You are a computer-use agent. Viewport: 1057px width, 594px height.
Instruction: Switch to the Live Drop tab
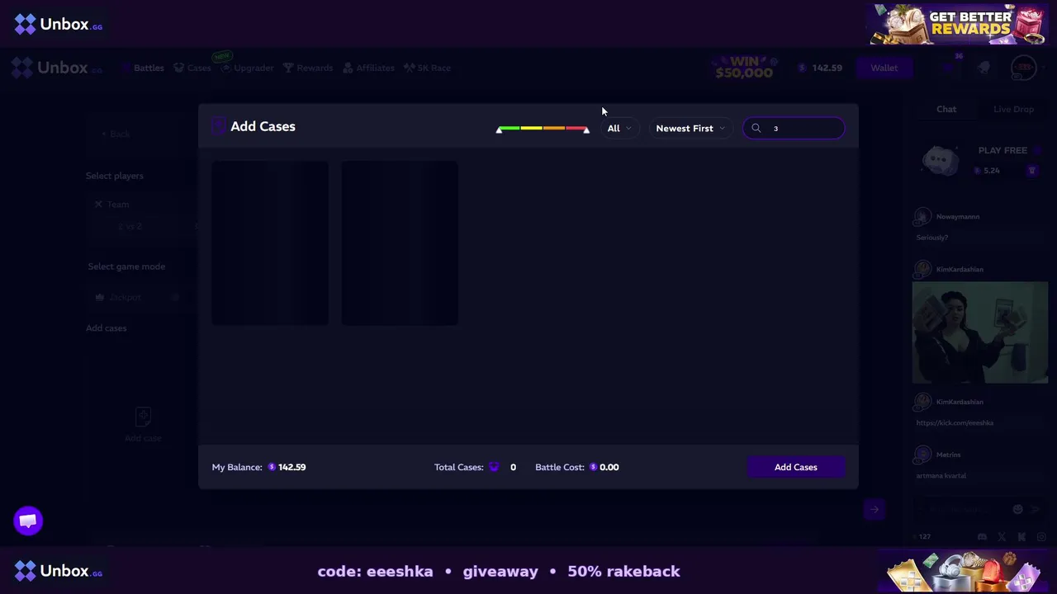[x=1013, y=109]
